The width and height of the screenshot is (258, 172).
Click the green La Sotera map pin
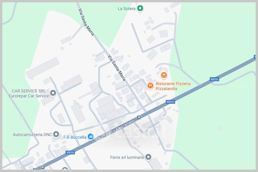140,8
